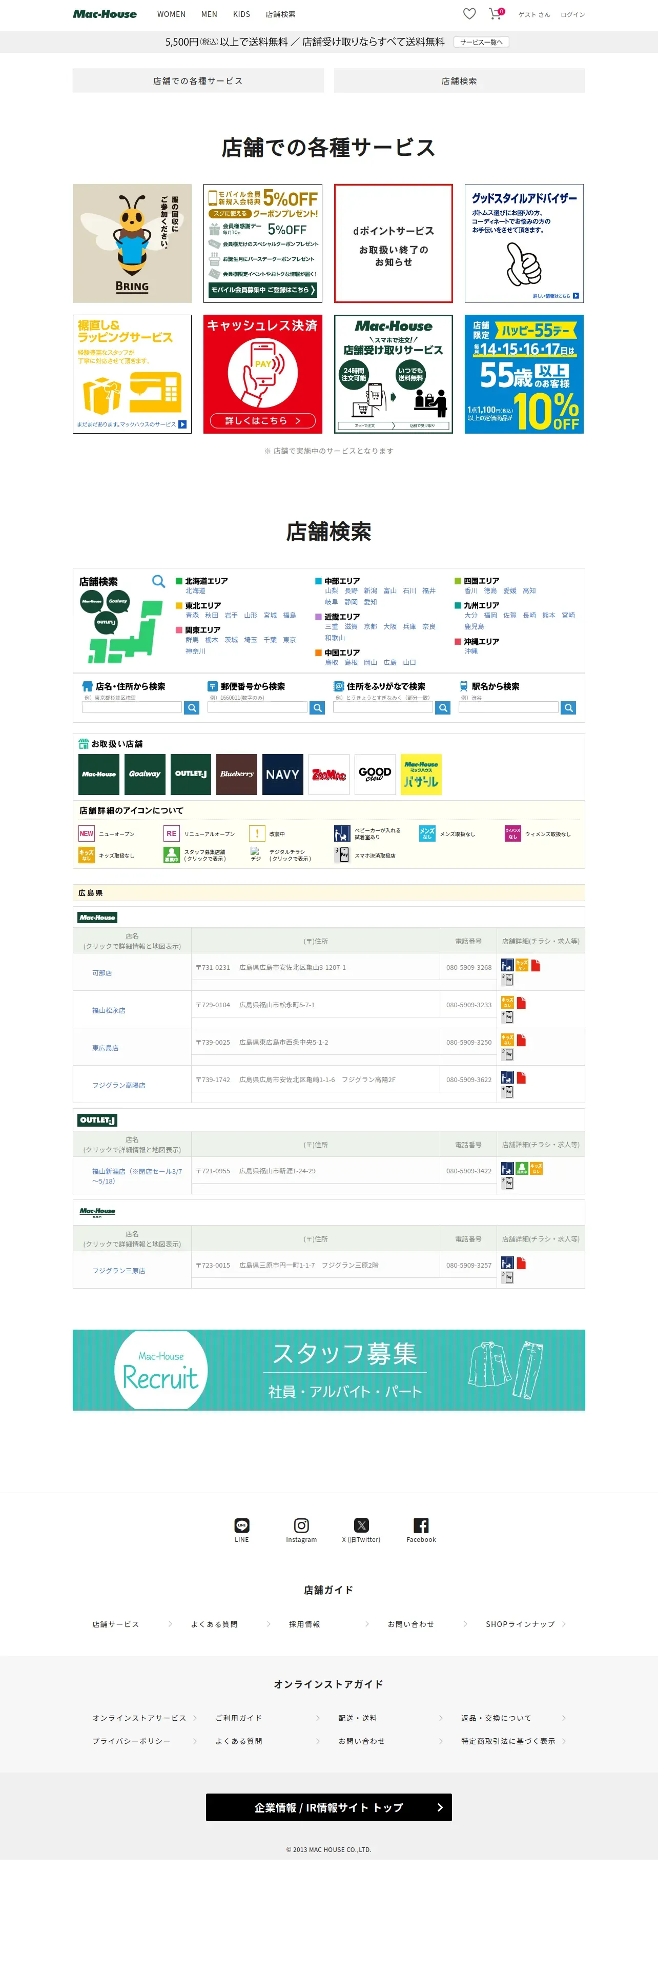
Task: Open the dポイントサービス notice banner
Action: point(394,243)
